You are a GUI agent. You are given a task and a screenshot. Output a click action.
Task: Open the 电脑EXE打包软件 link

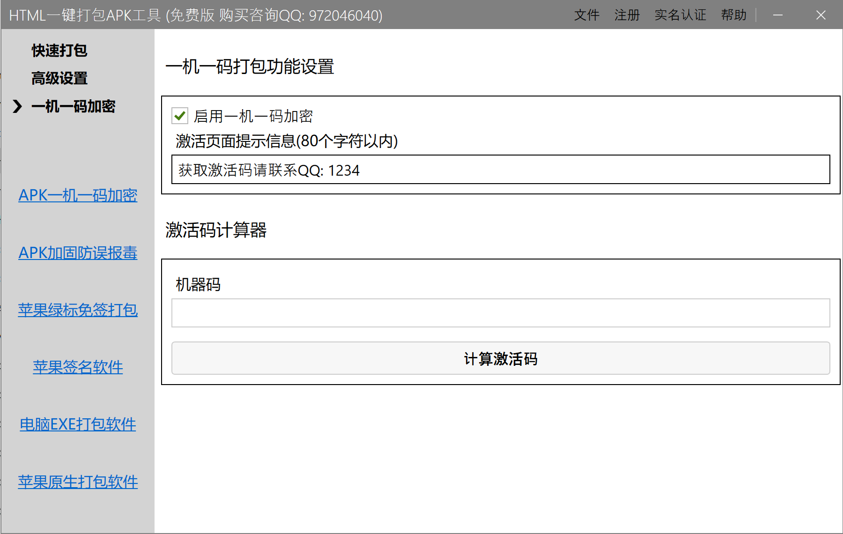tap(78, 424)
